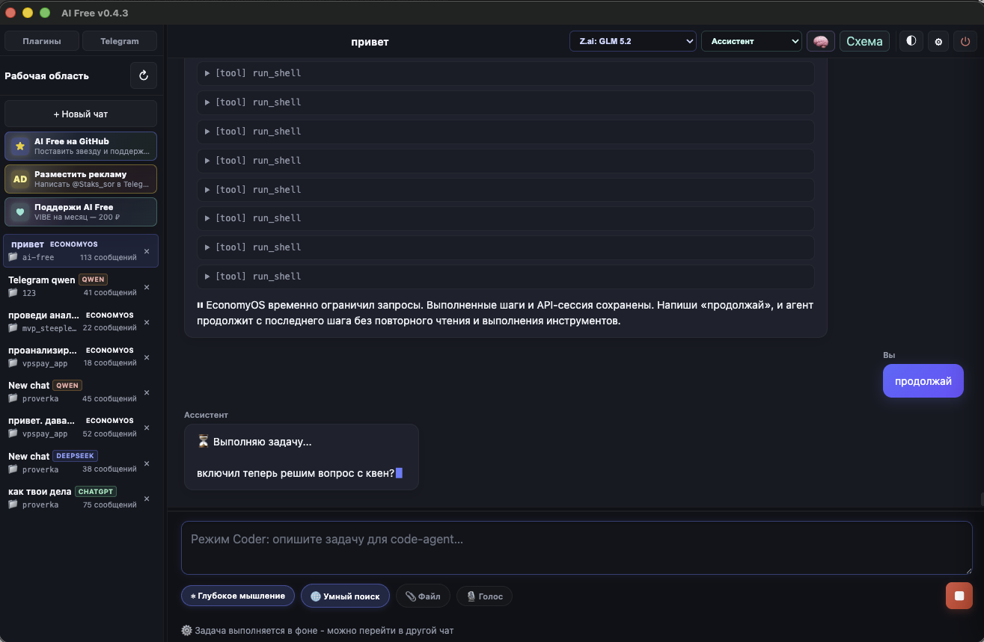This screenshot has height=642, width=984.
Task: Refresh the workspace with the reload icon
Action: (144, 75)
